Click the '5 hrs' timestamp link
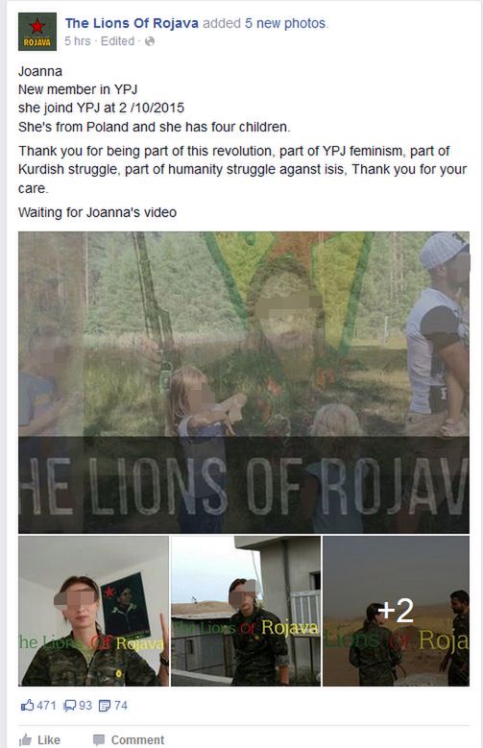This screenshot has width=483, height=748. point(78,41)
